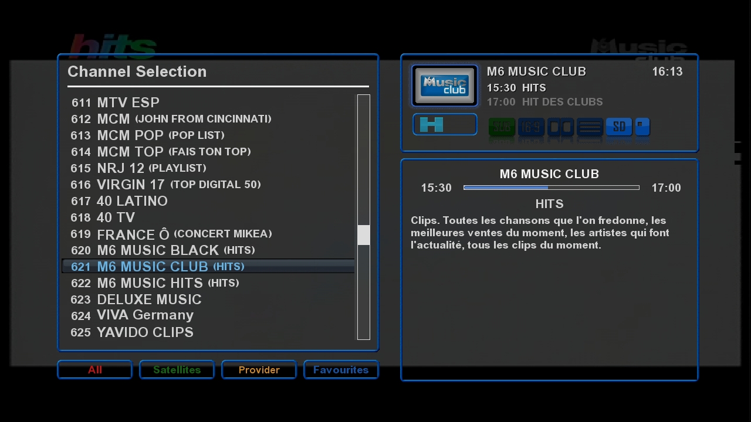Select channel 623 DELUXE MUSIC
751x422 pixels.
[208, 300]
